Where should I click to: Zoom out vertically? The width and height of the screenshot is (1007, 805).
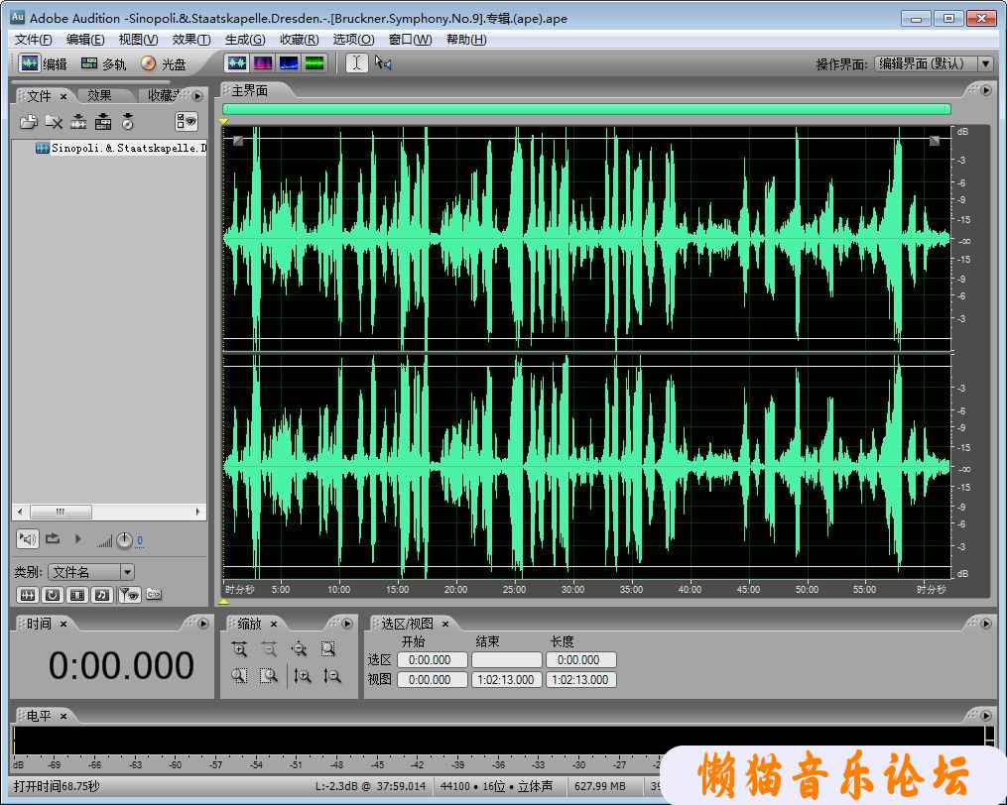[332, 675]
